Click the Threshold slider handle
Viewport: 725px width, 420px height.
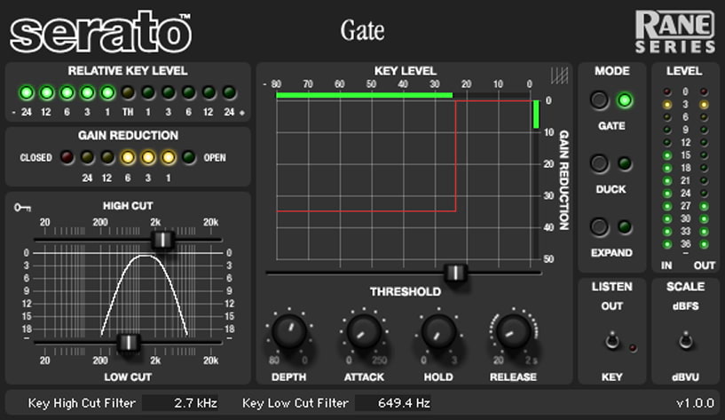tap(455, 273)
